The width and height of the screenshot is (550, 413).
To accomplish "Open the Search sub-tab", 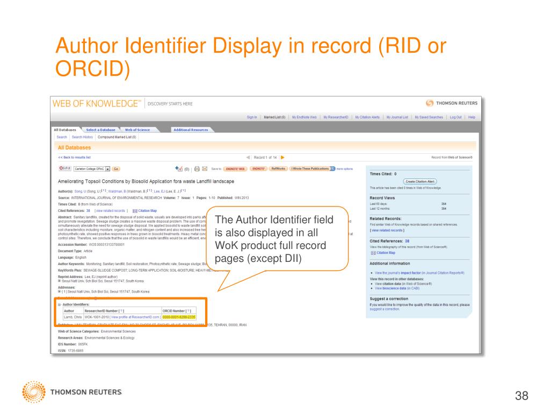I will click(62, 137).
